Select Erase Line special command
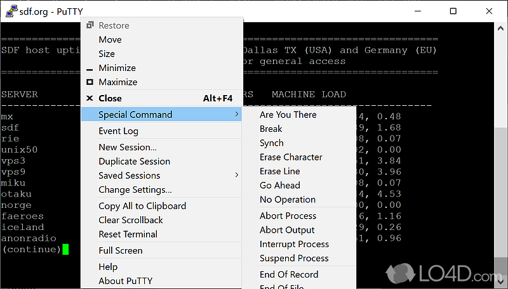The height and width of the screenshot is (289, 508). click(x=279, y=171)
